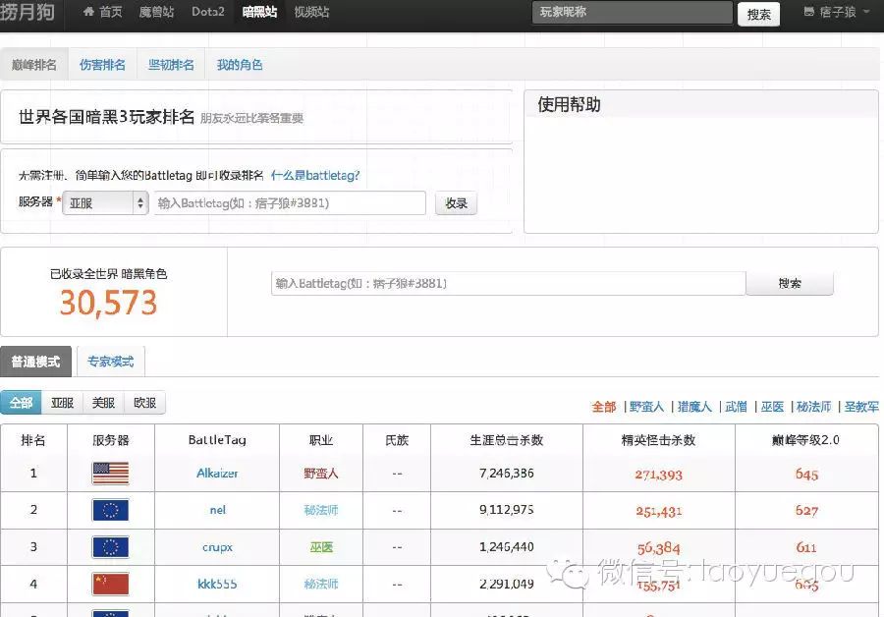
Task: Switch to the 伤害排名 tab
Action: [x=102, y=65]
